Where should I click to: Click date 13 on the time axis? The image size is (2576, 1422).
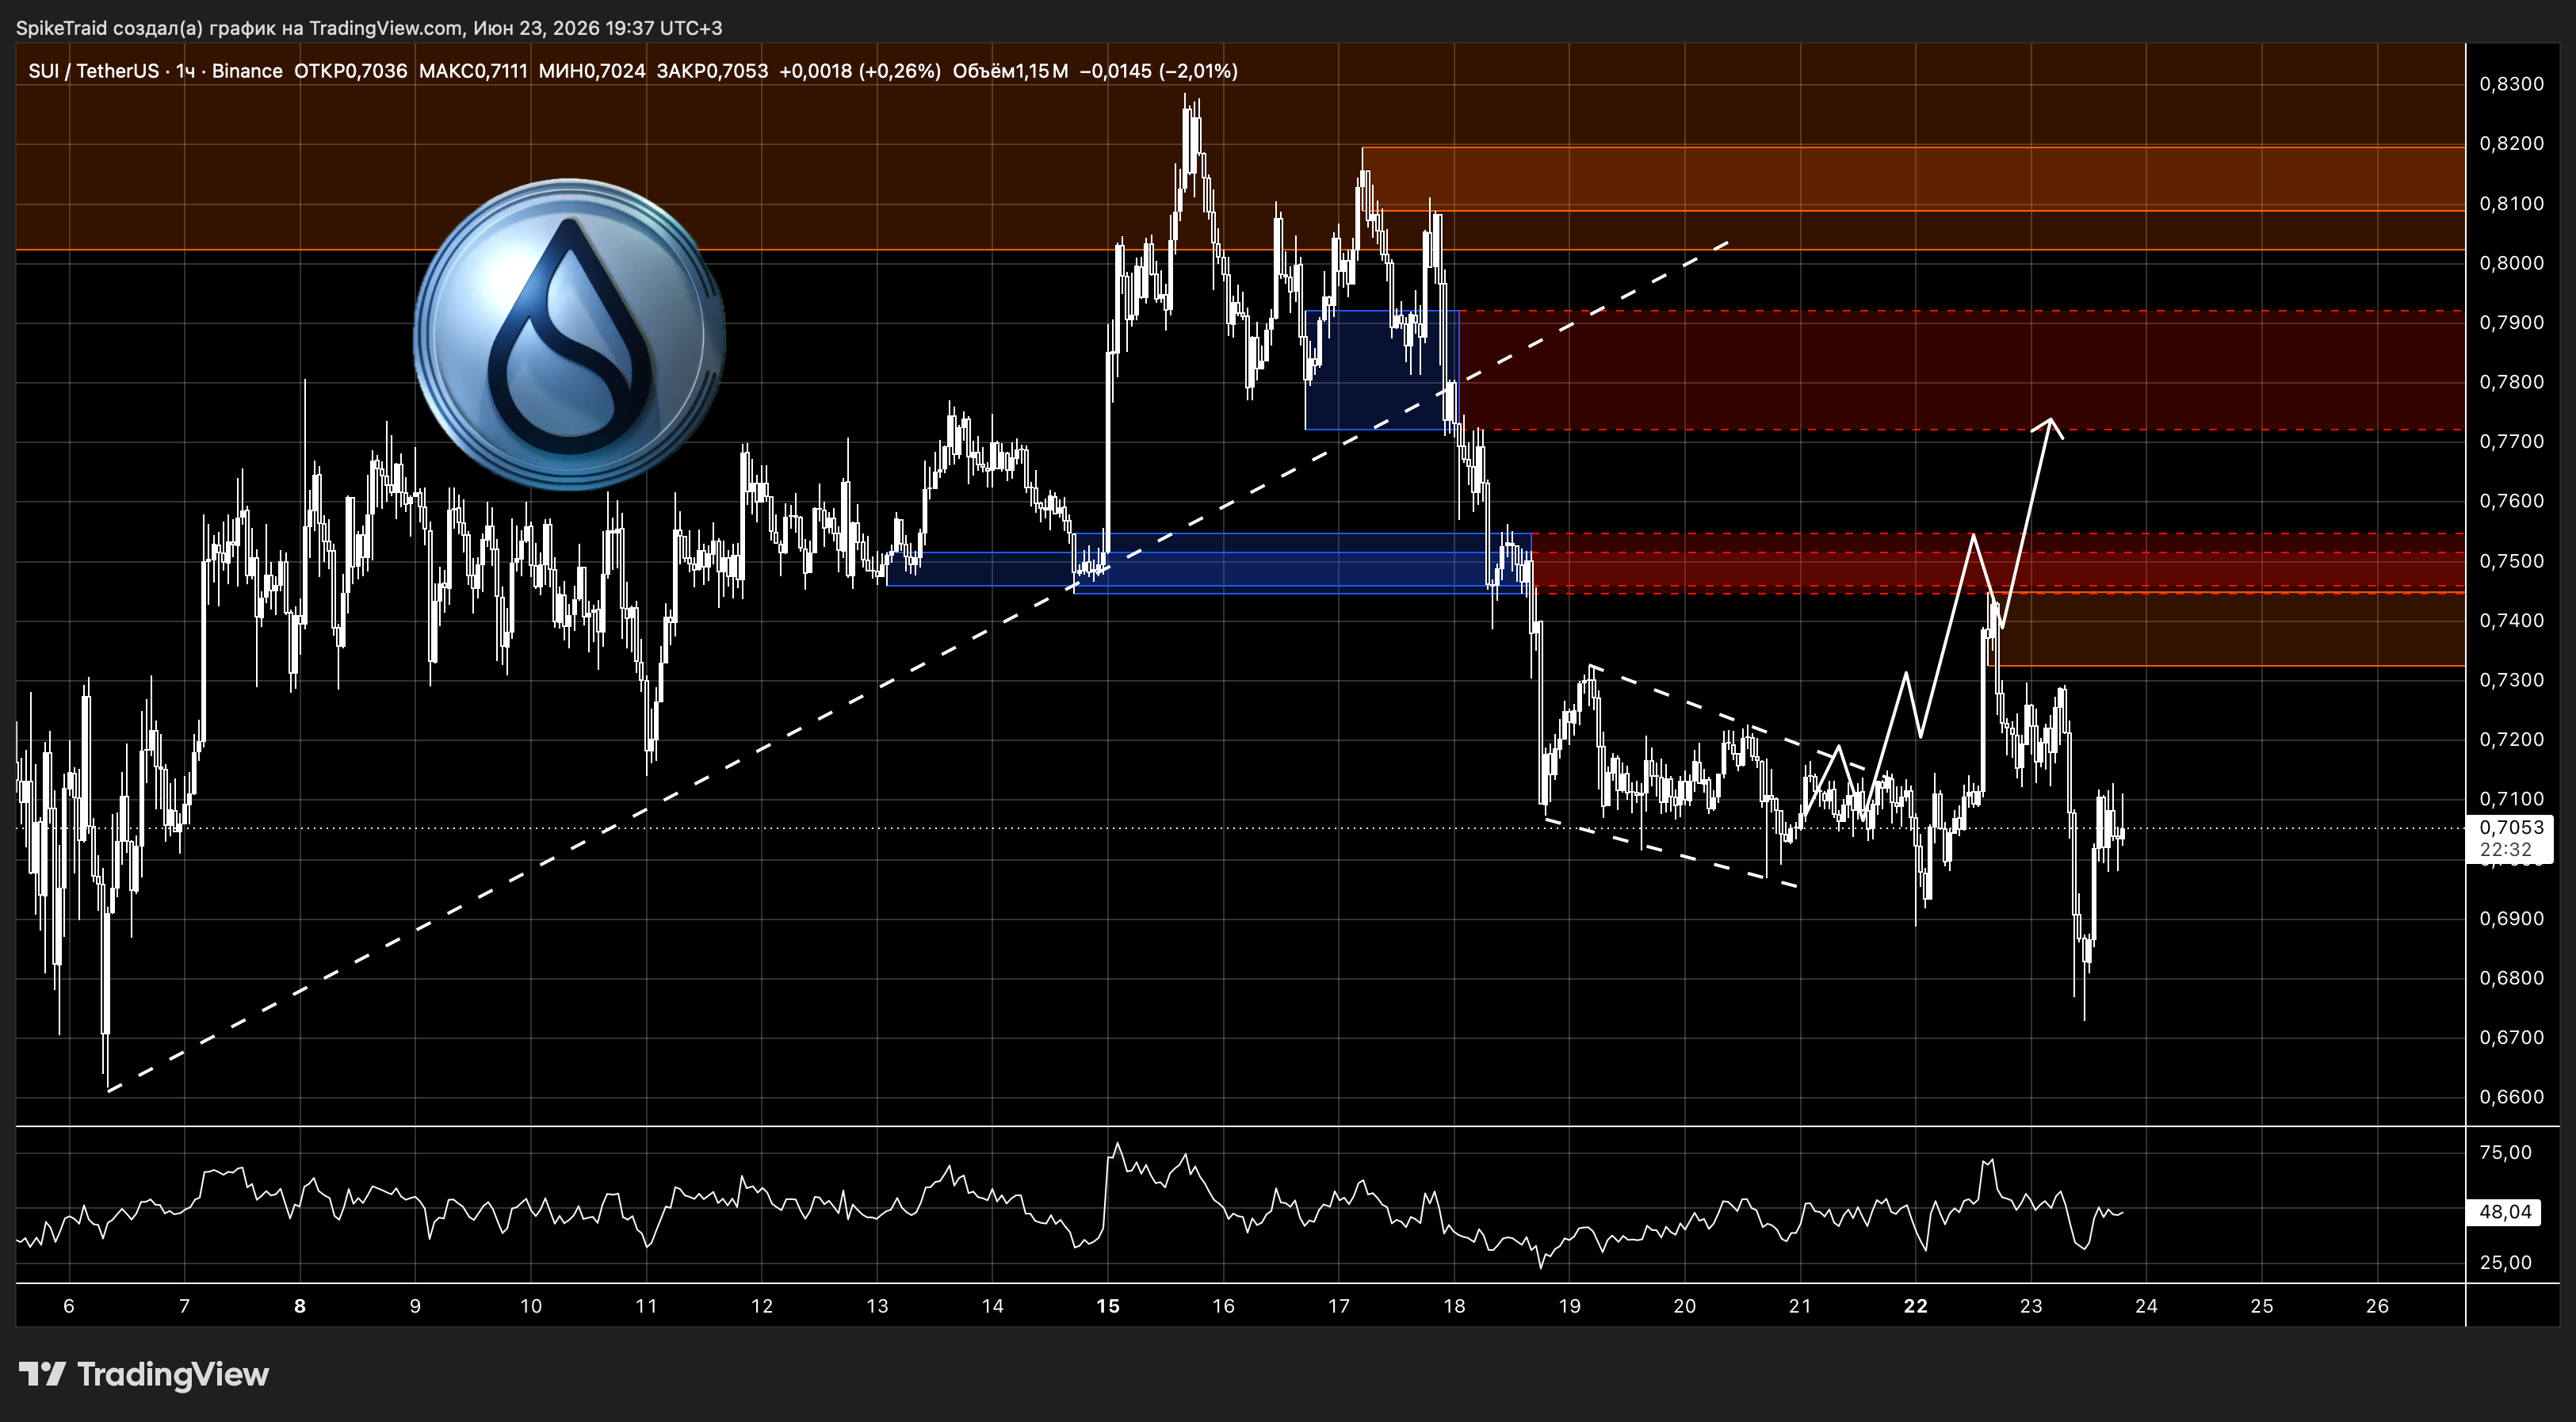pos(877,1306)
